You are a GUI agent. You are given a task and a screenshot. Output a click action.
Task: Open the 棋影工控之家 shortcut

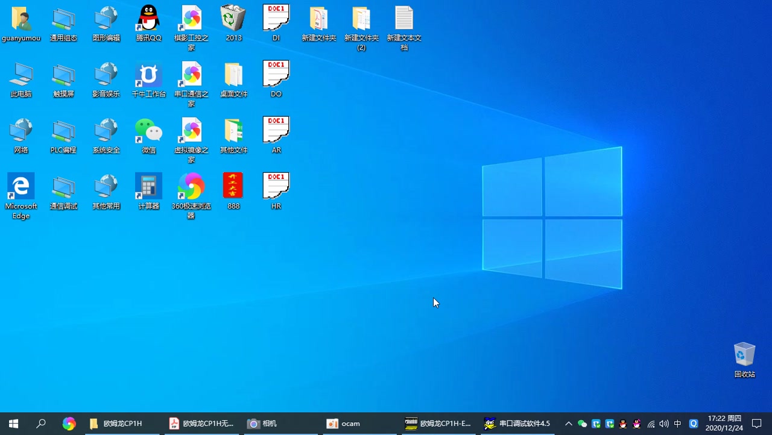[191, 28]
